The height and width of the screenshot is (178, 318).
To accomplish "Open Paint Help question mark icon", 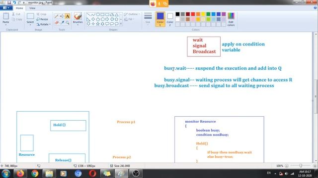I will point(316,8).
